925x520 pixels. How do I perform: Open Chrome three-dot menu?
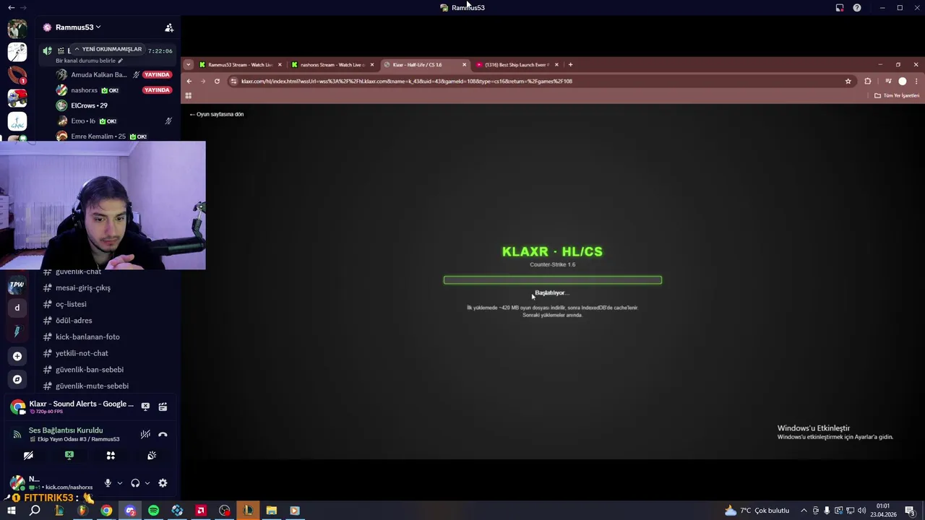[x=916, y=82]
